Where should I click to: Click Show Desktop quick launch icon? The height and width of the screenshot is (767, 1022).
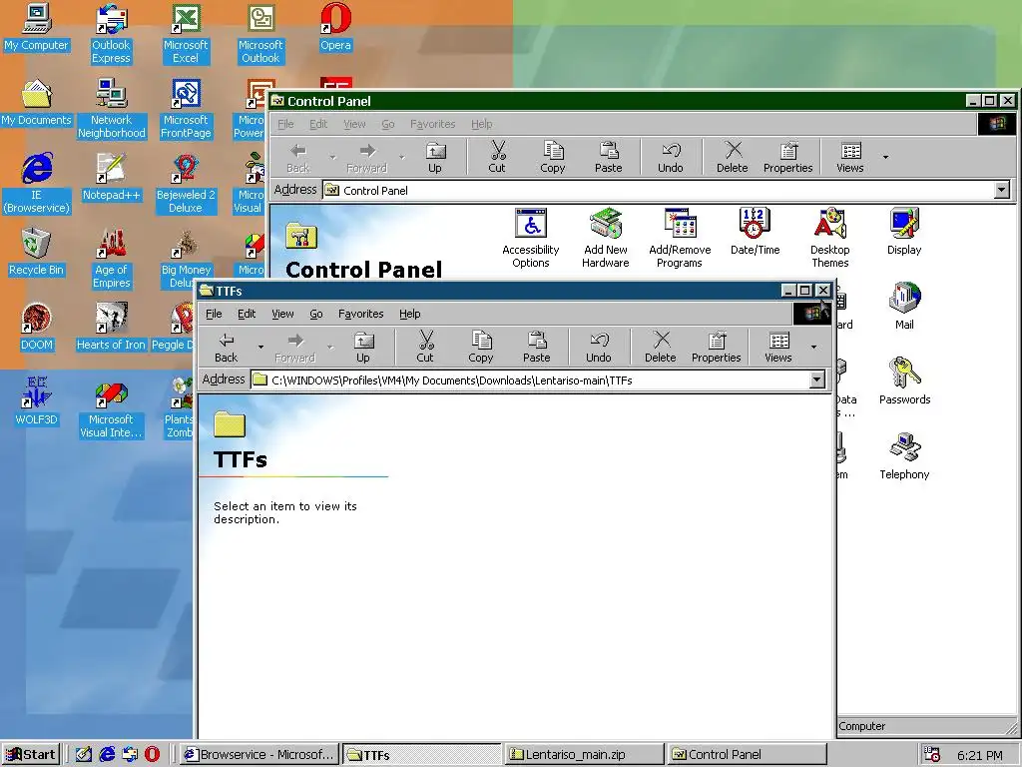pyautogui.click(x=84, y=755)
